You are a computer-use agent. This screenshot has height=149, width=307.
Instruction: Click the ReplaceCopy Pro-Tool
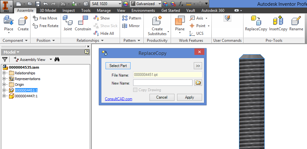click(x=256, y=23)
